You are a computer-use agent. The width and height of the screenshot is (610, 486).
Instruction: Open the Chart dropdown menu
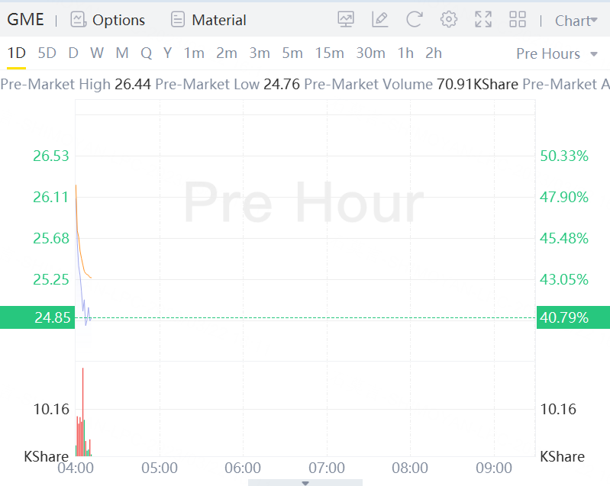(x=576, y=21)
